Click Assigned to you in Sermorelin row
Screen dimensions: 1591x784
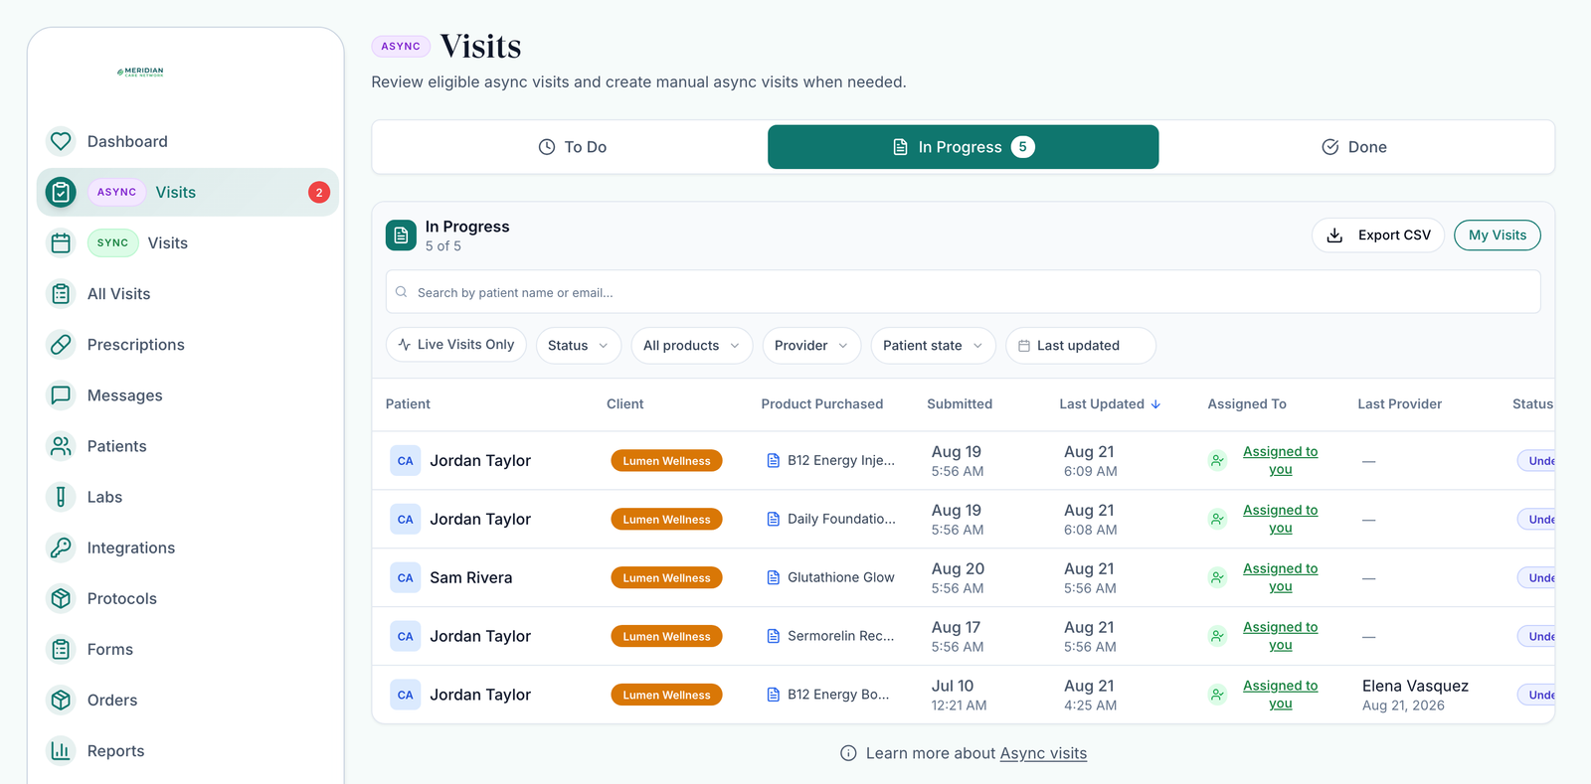point(1280,636)
